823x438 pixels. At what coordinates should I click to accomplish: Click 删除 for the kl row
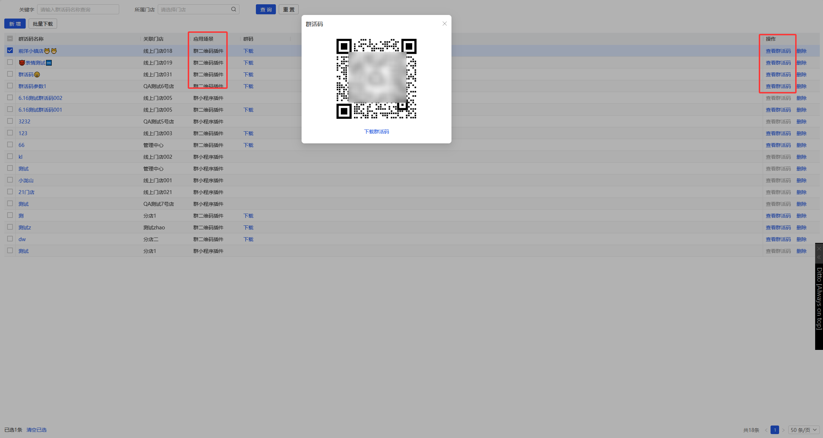[801, 157]
